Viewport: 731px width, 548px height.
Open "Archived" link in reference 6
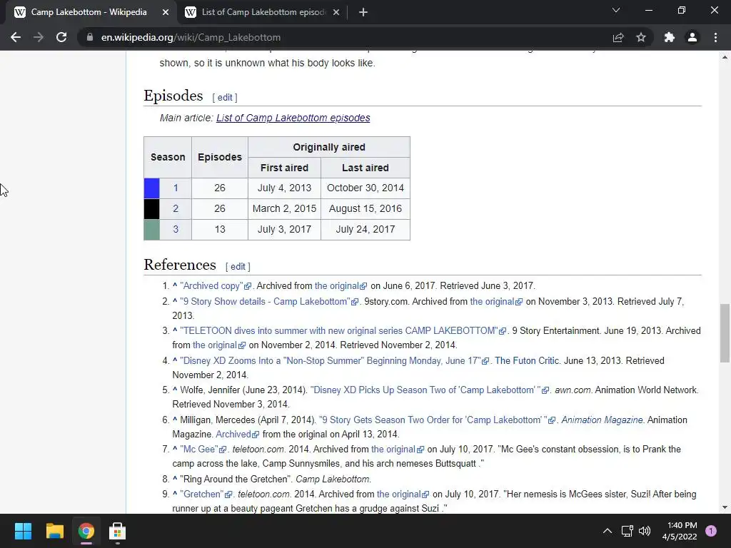coord(237,435)
